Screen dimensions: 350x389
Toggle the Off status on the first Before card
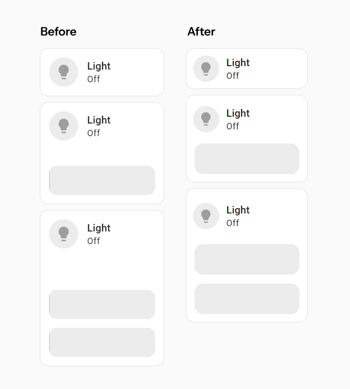tap(93, 79)
